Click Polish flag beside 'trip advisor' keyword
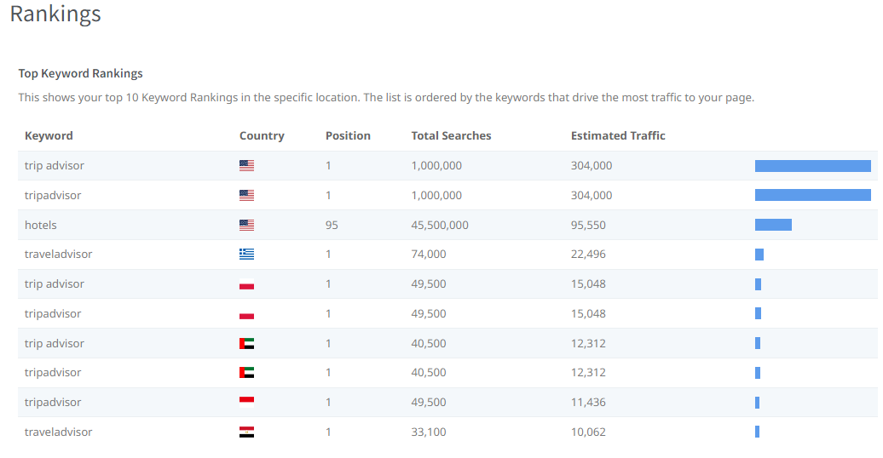This screenshot has height=458, width=883. 246,284
